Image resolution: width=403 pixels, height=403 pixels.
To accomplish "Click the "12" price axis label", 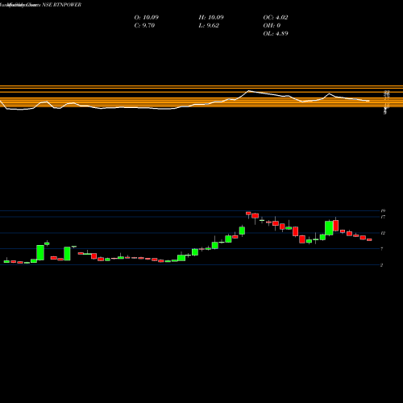I will 383,233.
